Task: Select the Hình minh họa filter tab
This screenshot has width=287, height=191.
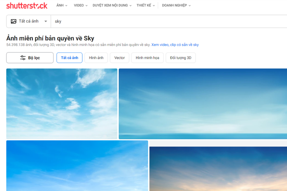Action: [x=147, y=58]
